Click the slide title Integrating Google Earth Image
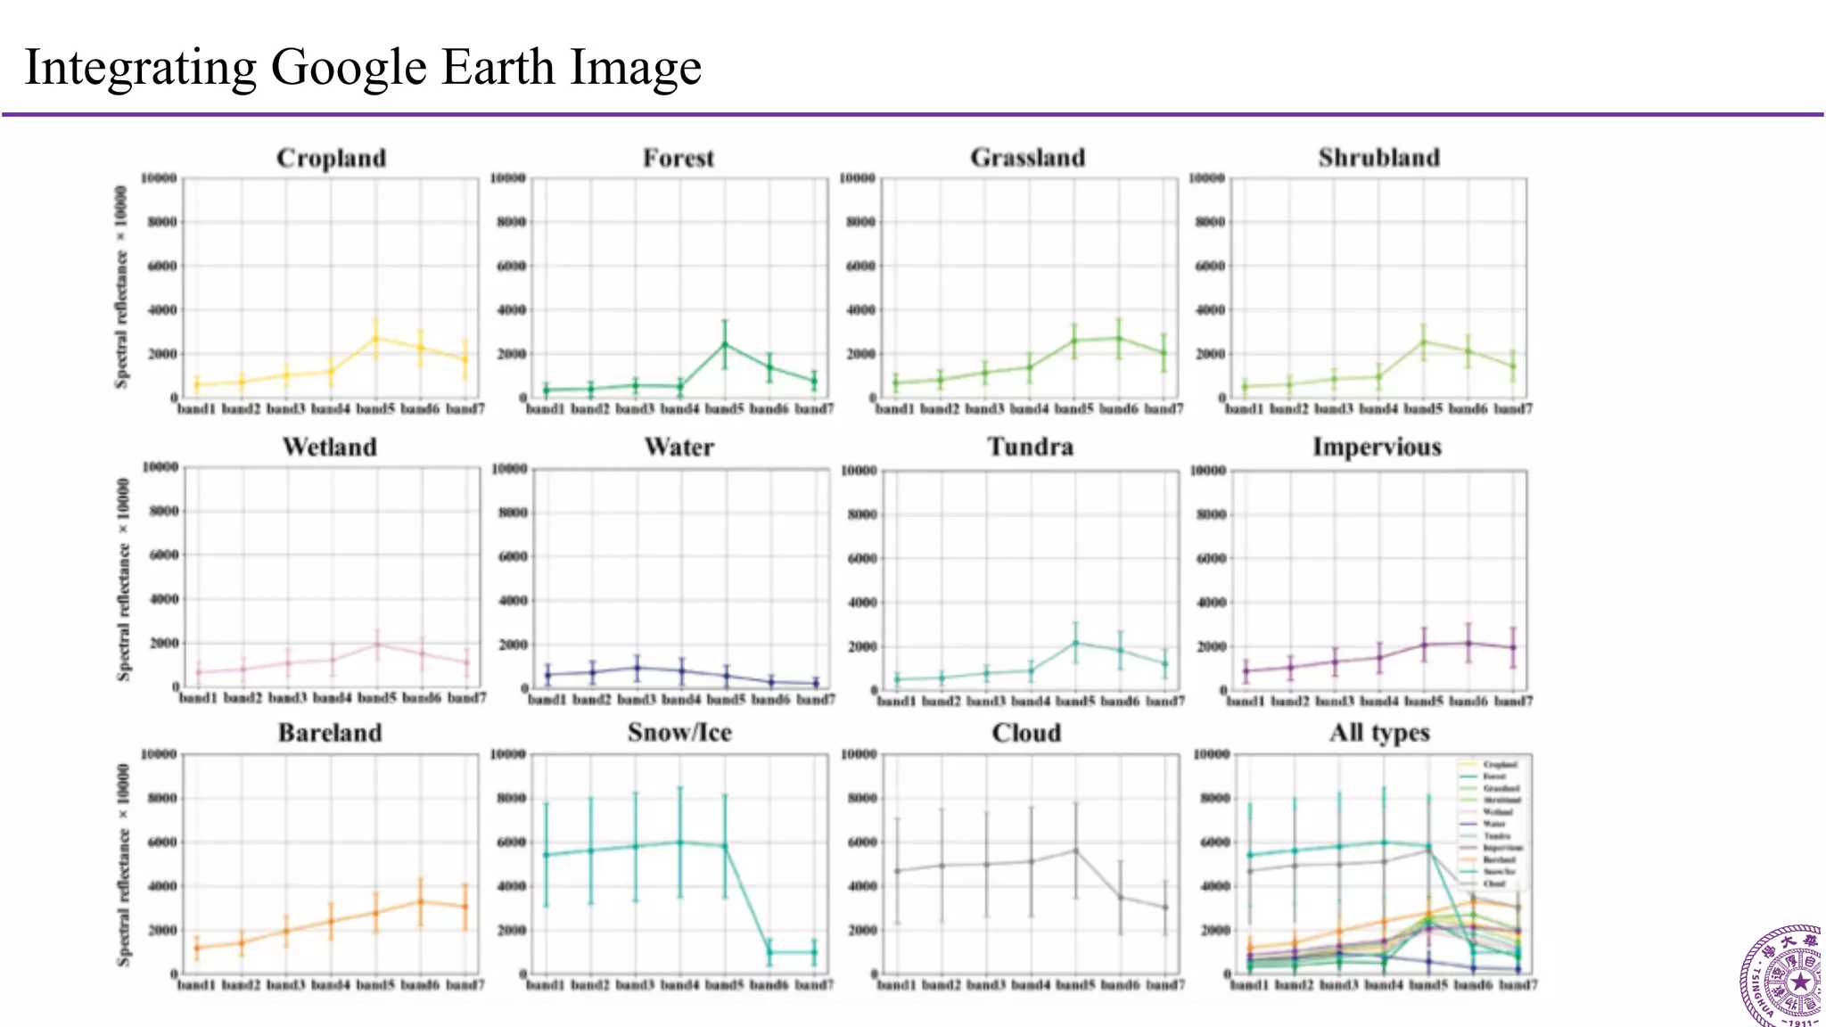Screen dimensions: 1826x1027 [363, 67]
